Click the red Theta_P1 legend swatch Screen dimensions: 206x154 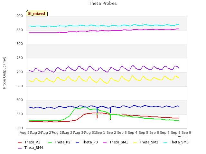pos(20,142)
